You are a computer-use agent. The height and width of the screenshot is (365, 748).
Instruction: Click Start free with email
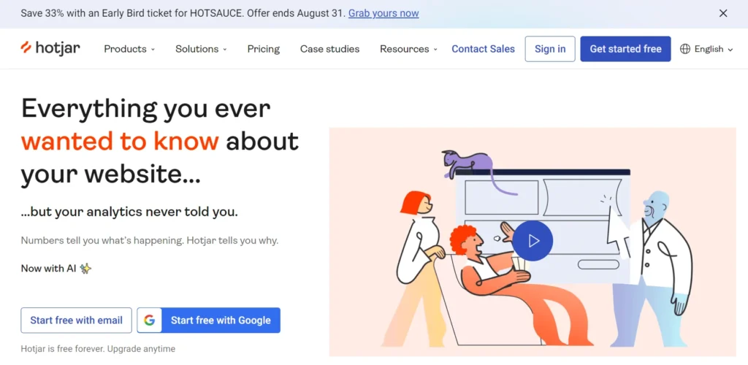[76, 320]
